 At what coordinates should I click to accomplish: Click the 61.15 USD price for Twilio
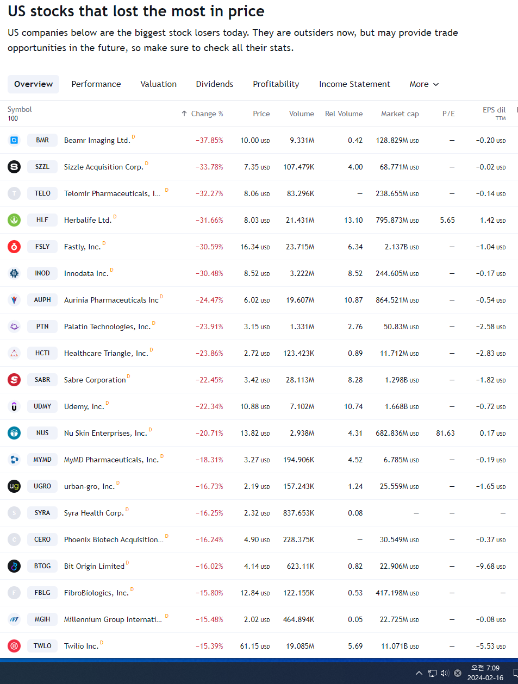pos(255,646)
